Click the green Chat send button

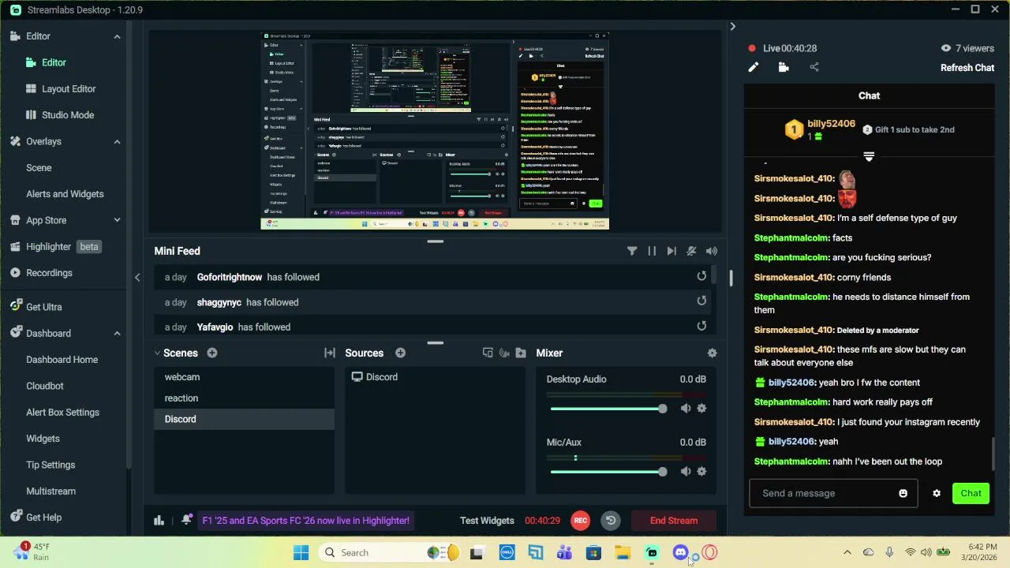(971, 493)
